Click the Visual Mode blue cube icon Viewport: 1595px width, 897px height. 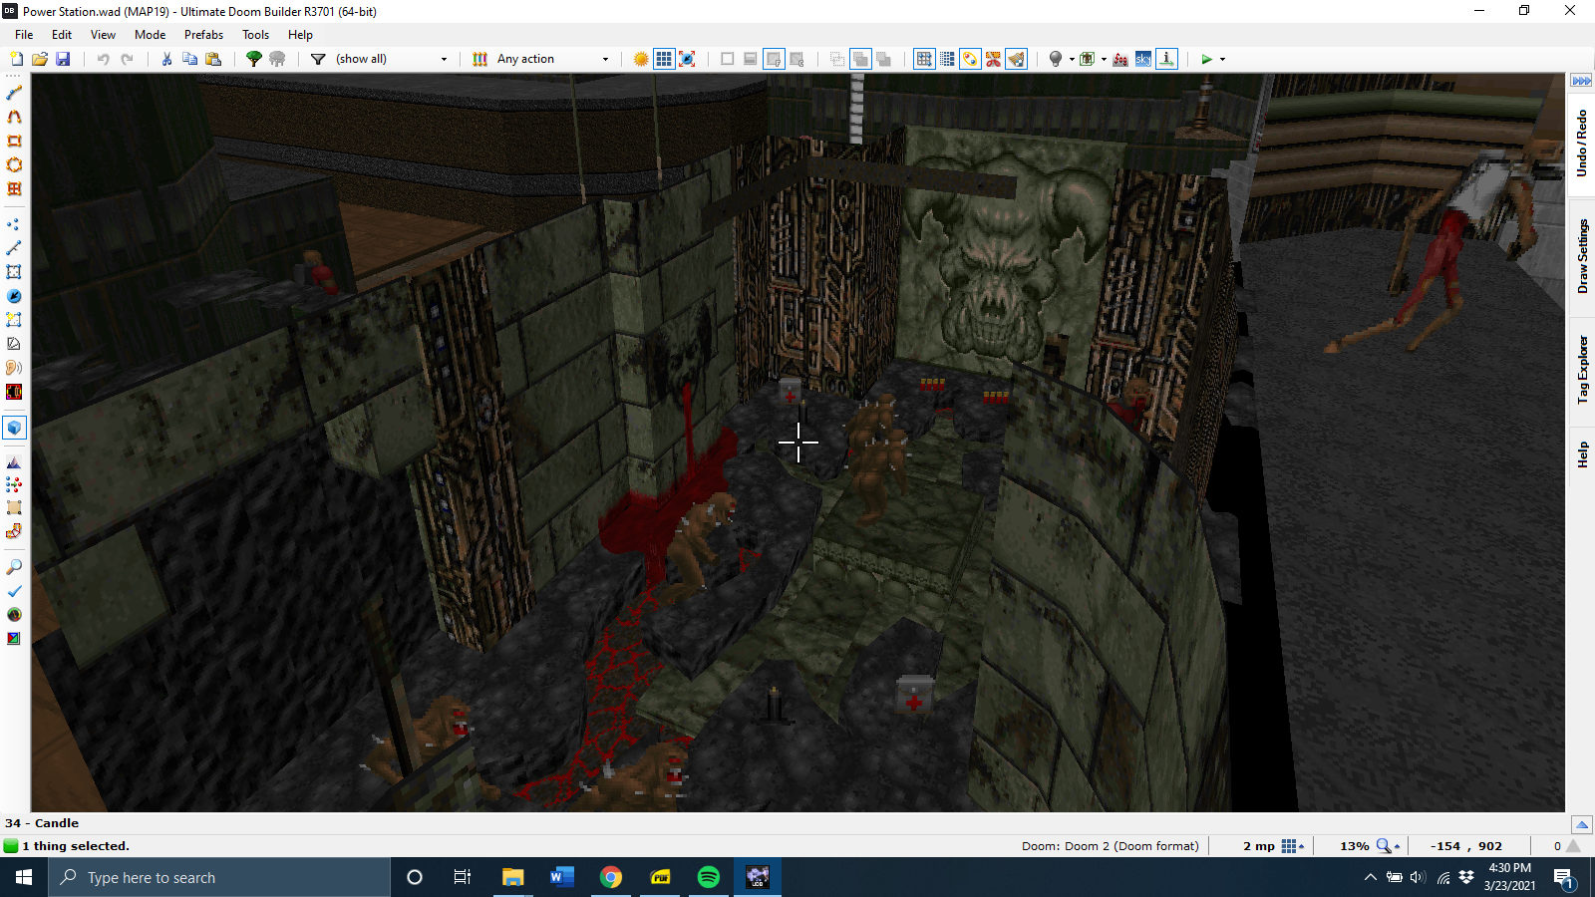[x=14, y=428]
